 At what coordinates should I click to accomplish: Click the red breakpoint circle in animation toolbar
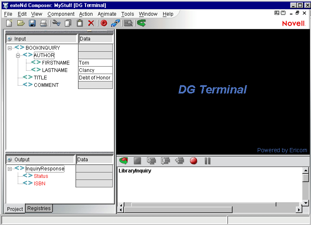point(193,160)
